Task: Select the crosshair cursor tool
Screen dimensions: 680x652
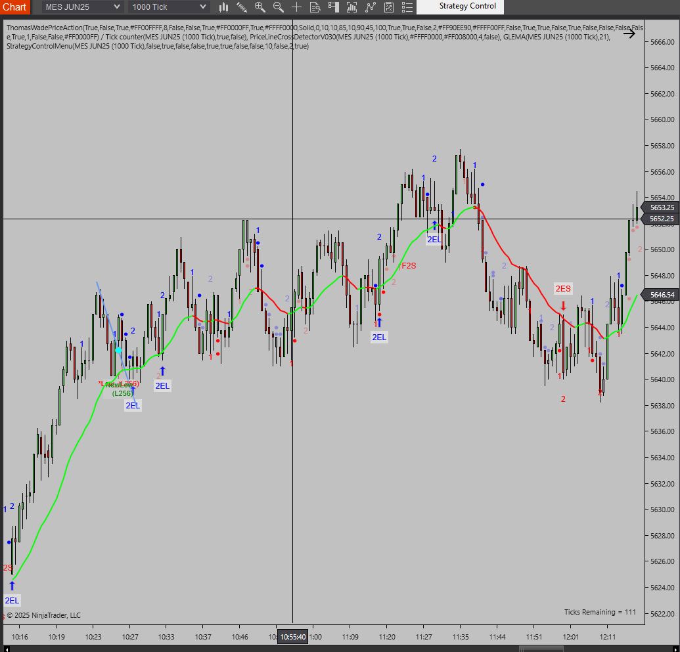Action: [296, 7]
